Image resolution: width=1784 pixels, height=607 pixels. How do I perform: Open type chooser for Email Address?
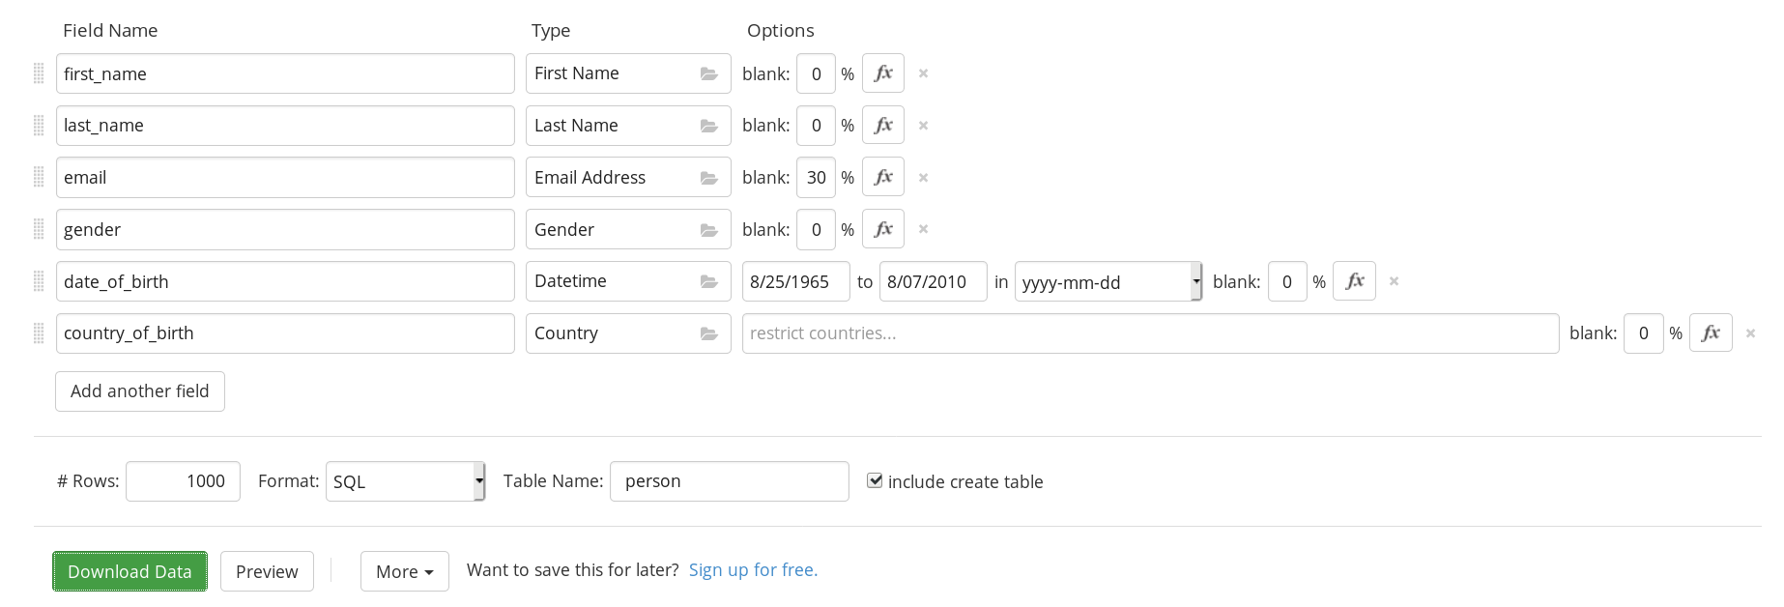tap(708, 178)
